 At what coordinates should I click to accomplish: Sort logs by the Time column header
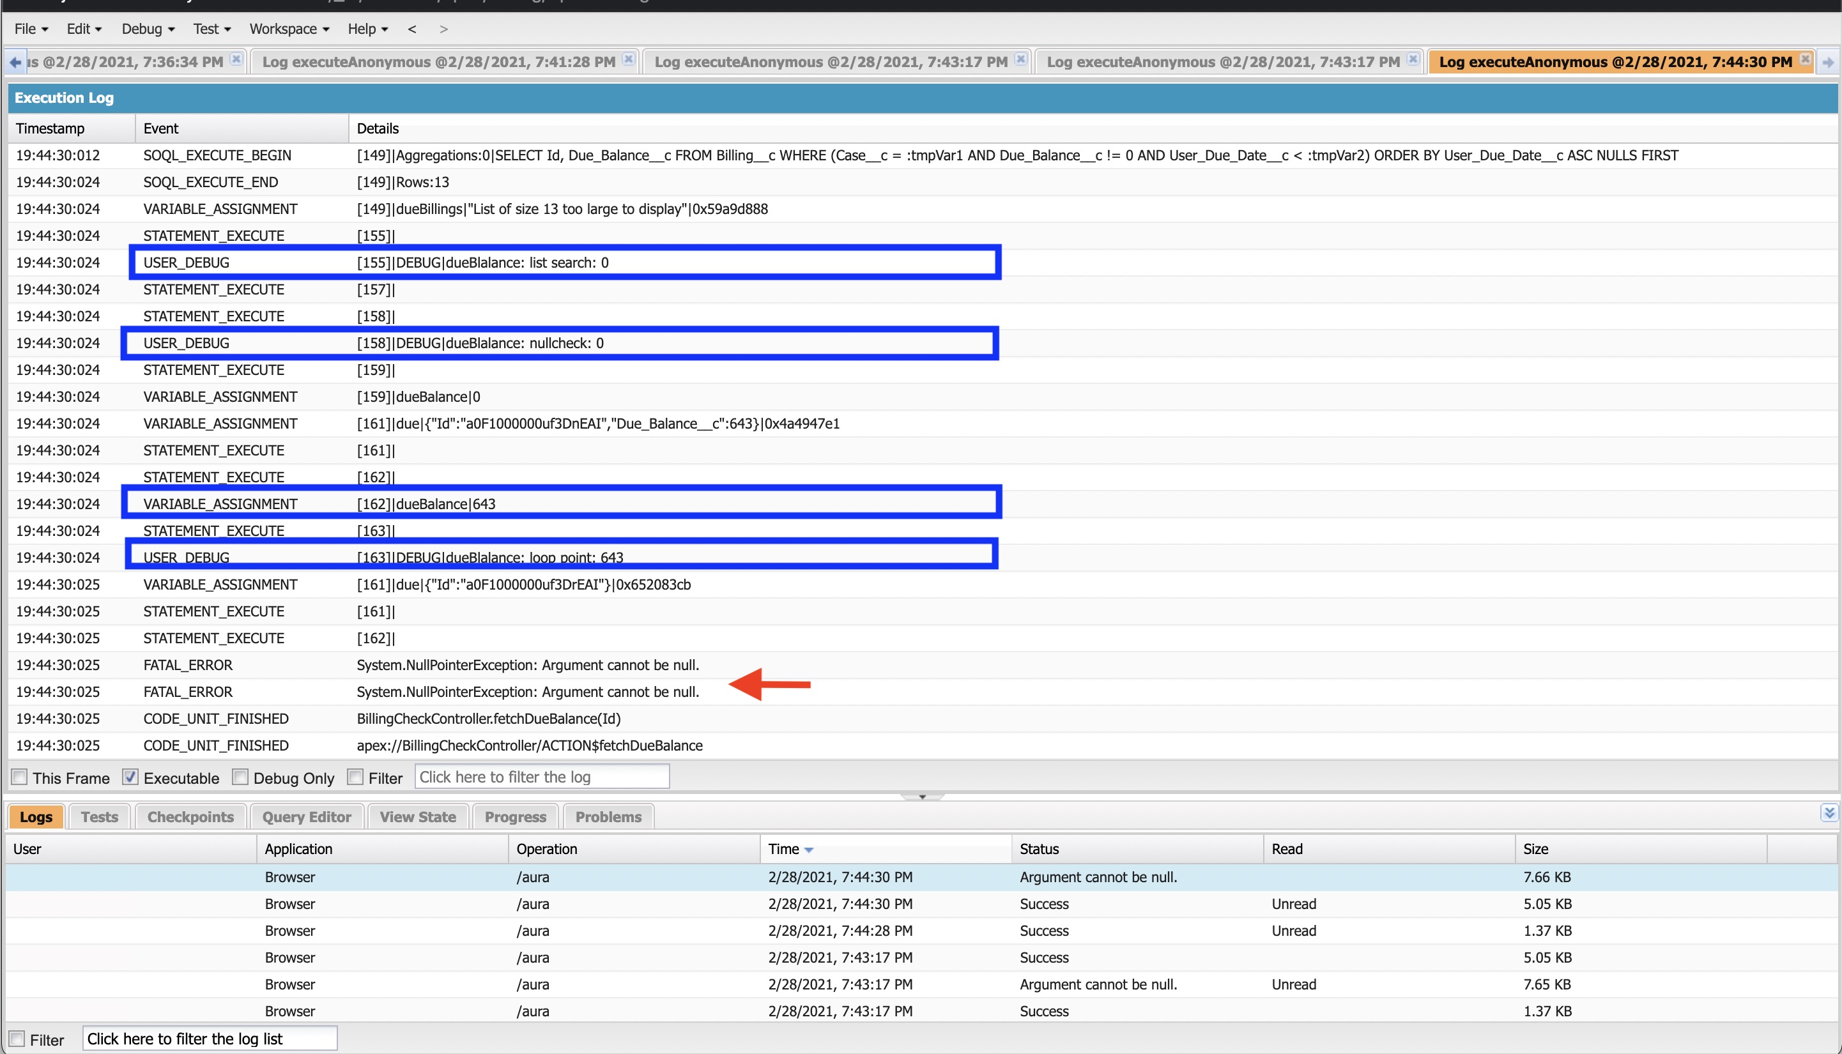point(784,849)
